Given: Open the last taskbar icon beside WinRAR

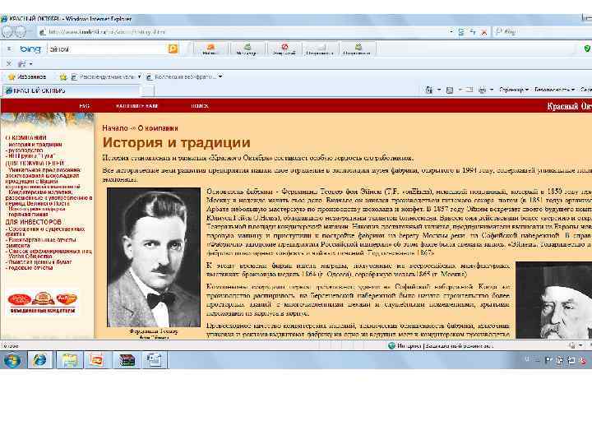Looking at the screenshot, I should pyautogui.click(x=154, y=360).
